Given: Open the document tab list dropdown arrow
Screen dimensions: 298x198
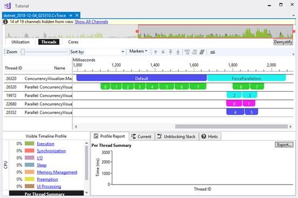Looking at the screenshot, I should pyautogui.click(x=294, y=16).
